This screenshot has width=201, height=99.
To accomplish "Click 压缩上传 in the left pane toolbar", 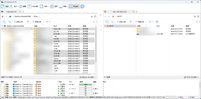I will pos(37,22).
